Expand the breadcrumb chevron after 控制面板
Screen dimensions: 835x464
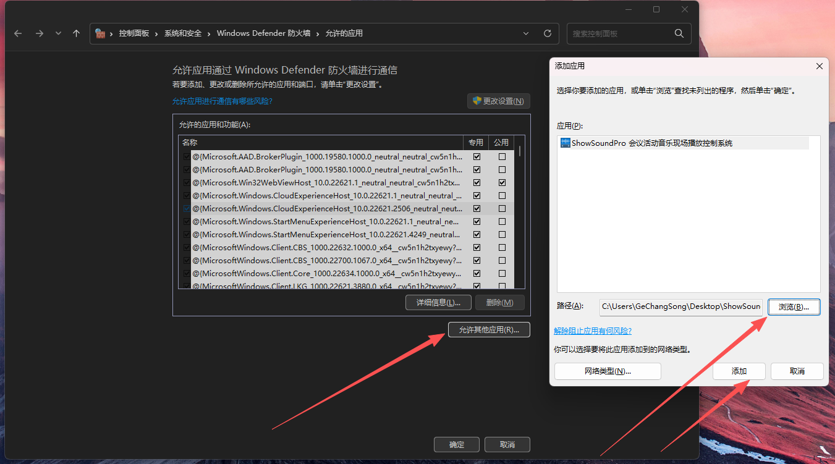(157, 33)
